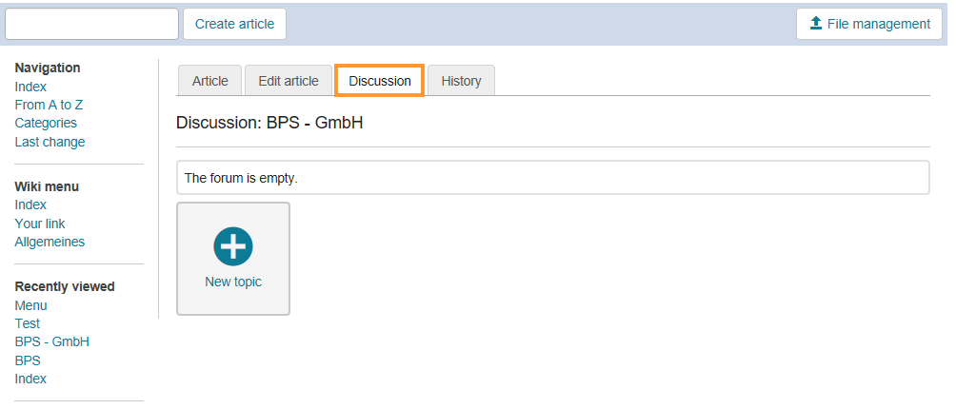The width and height of the screenshot is (956, 409).
Task: Open BPS - GmbH in Recently viewed
Action: coord(52,341)
